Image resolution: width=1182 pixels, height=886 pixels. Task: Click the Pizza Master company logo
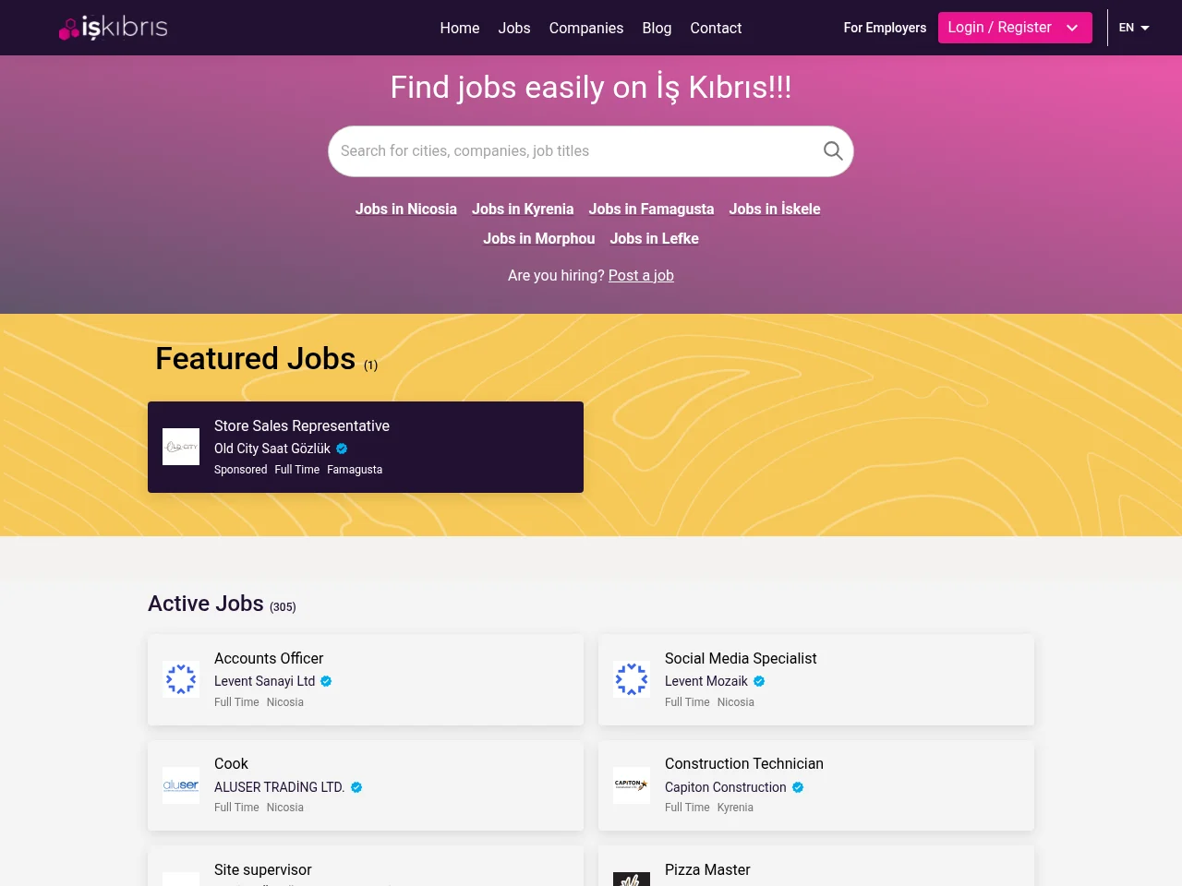click(632, 880)
